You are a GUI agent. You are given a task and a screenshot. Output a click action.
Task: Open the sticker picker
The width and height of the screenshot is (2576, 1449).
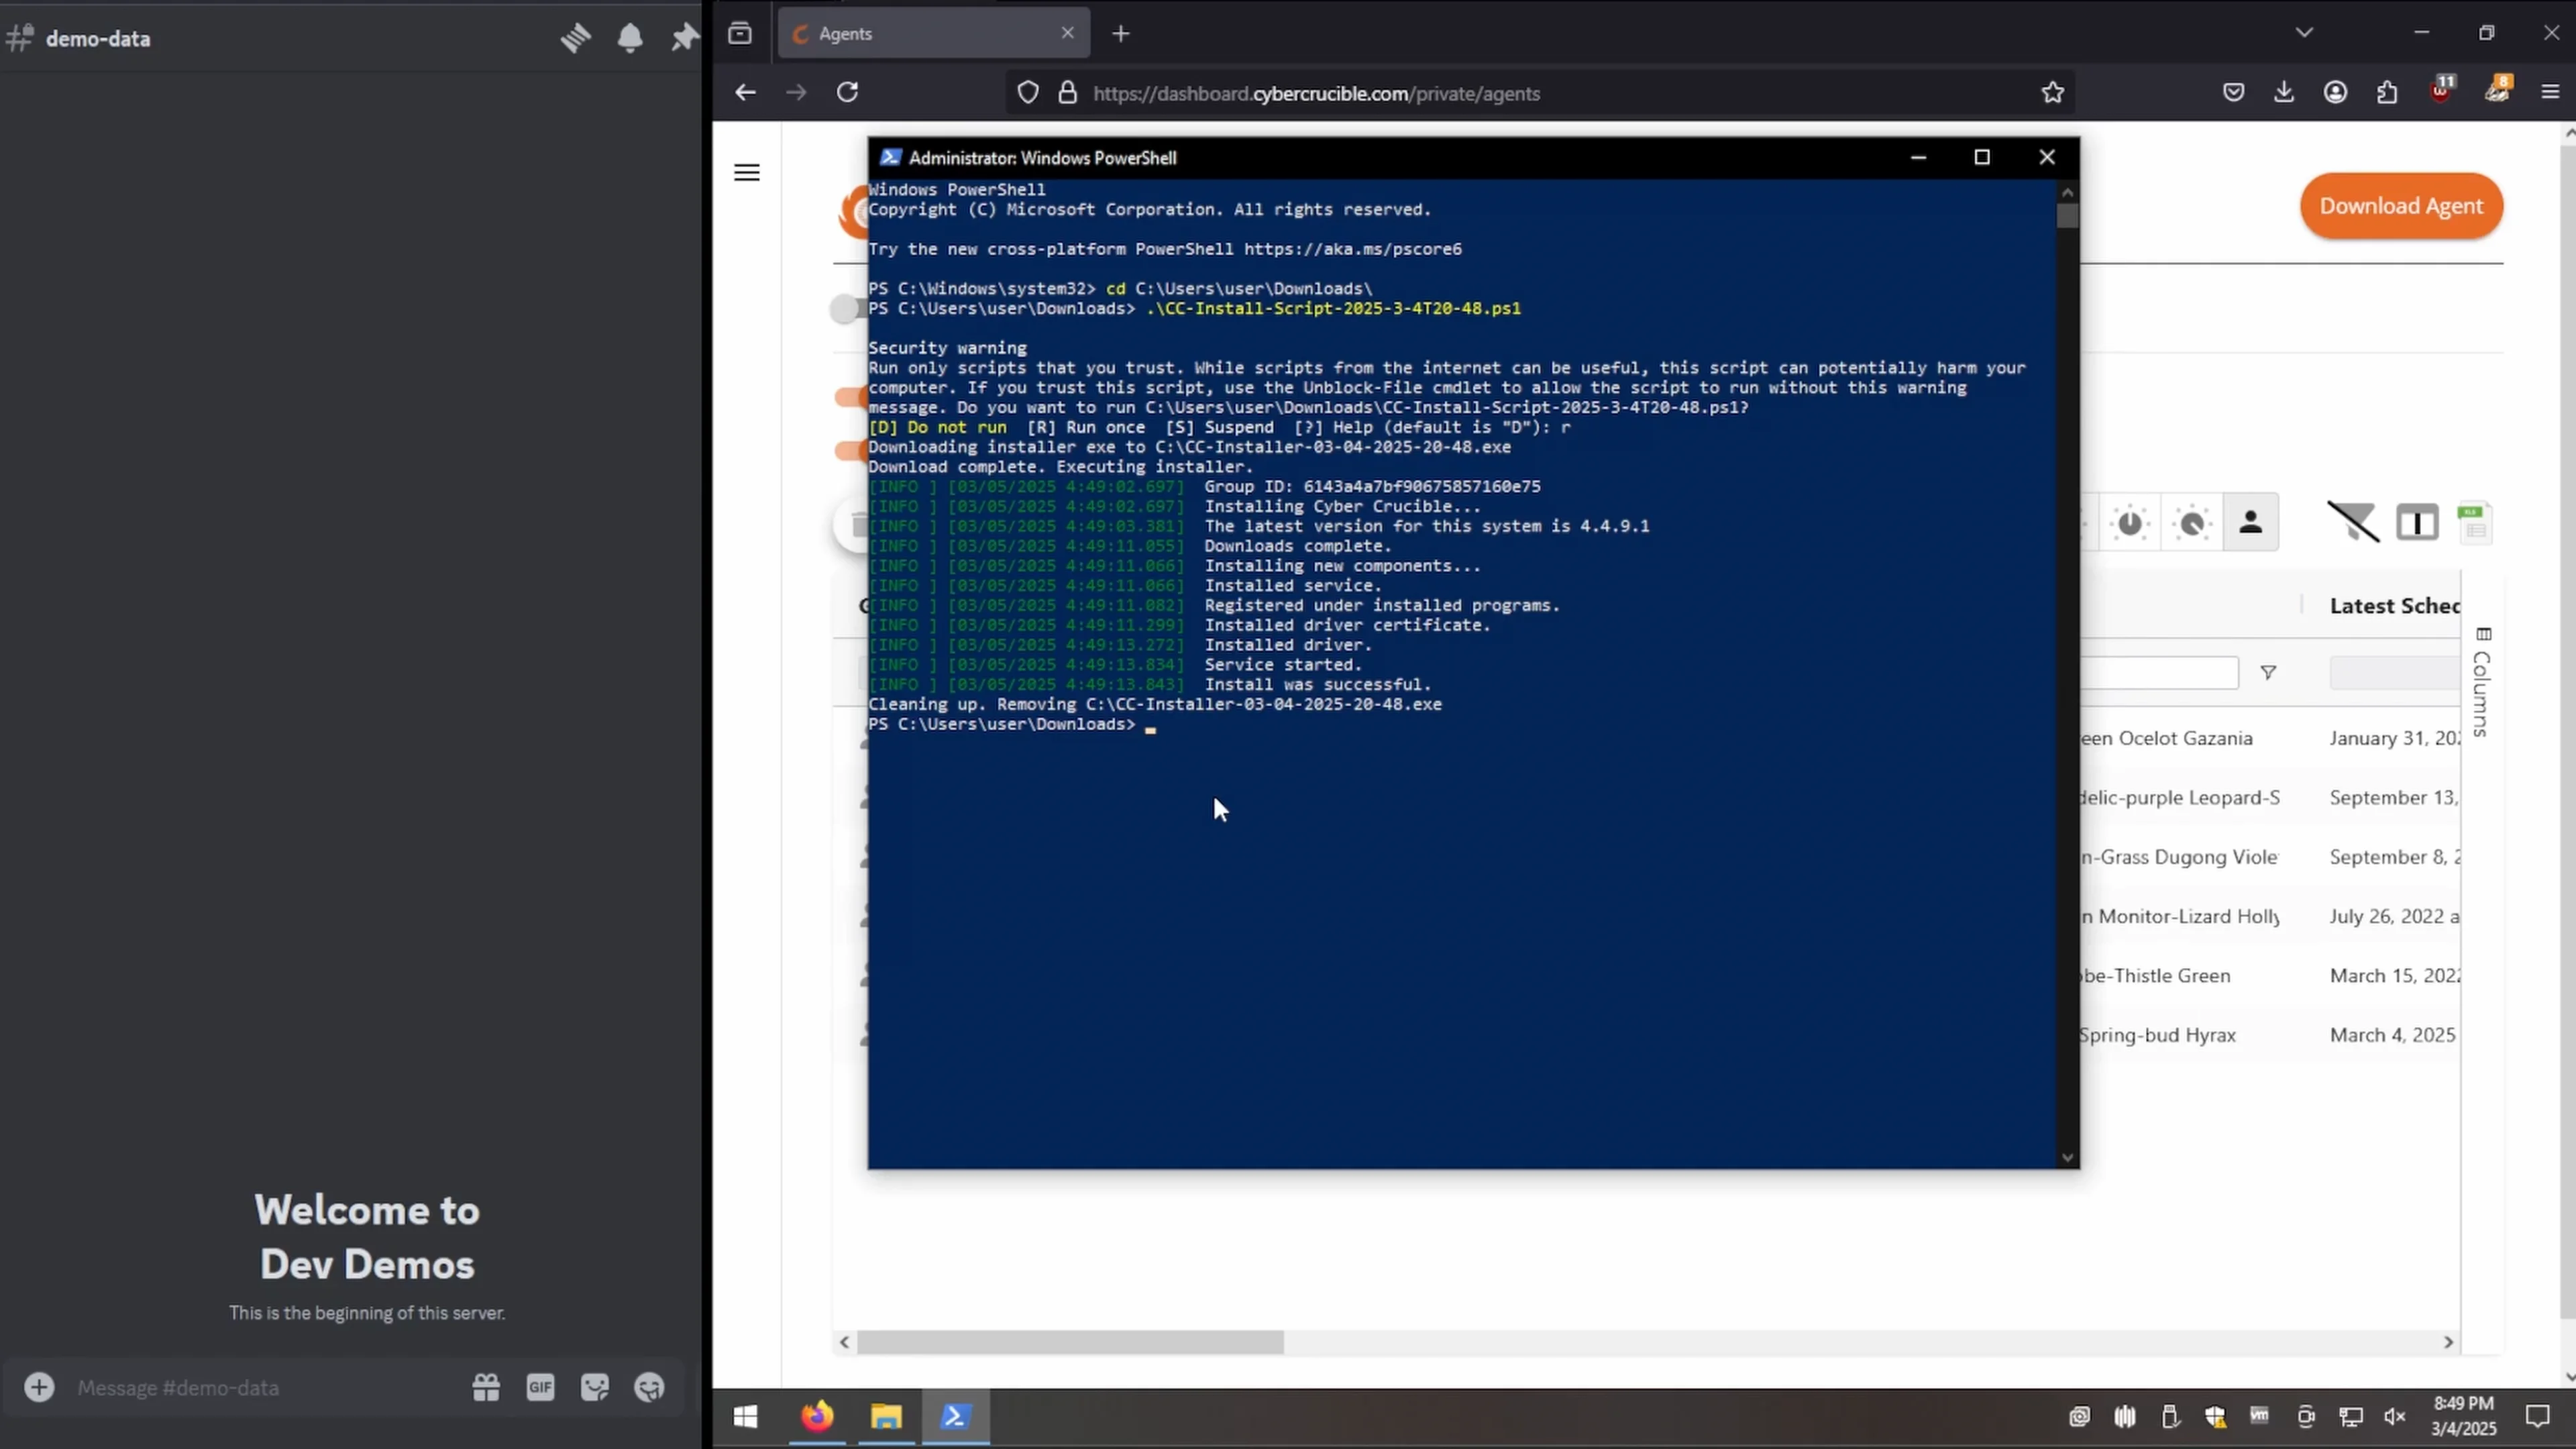point(595,1388)
